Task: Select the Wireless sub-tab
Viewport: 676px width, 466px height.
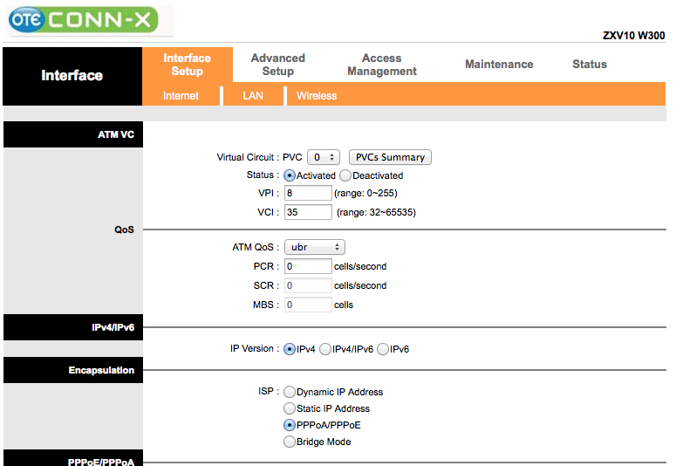Action: 317,96
